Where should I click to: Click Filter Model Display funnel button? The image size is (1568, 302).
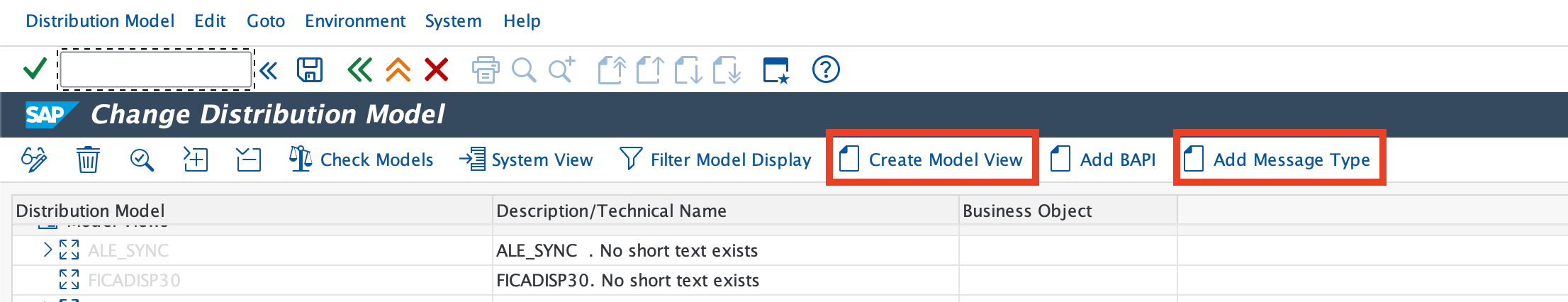[716, 160]
